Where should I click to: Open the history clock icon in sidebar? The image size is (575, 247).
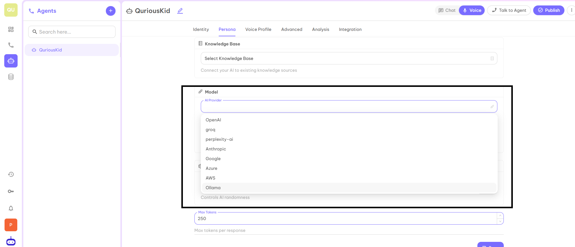pyautogui.click(x=11, y=174)
